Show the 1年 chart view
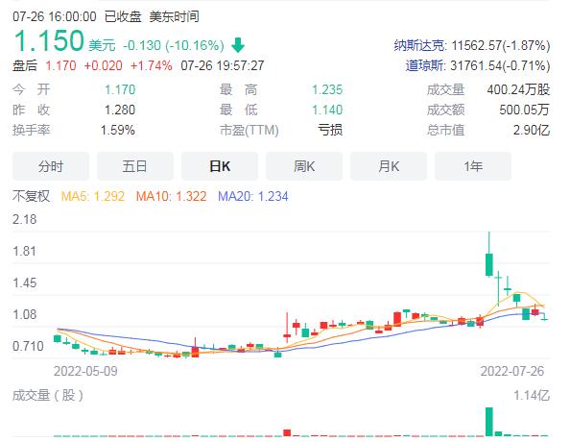The height and width of the screenshot is (442, 570). click(473, 166)
